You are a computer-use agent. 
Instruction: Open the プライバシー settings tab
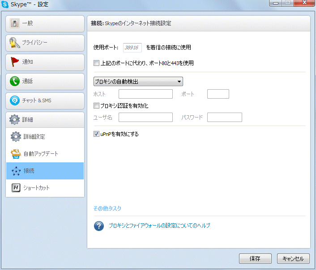(x=45, y=43)
